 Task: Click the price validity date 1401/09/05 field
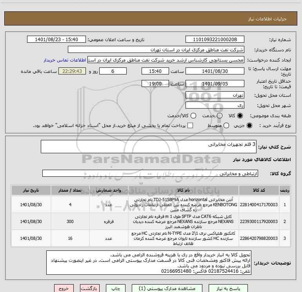coord(215,84)
